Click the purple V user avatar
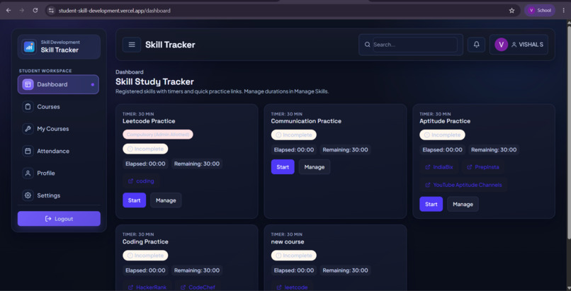This screenshot has height=291, width=571. [501, 45]
